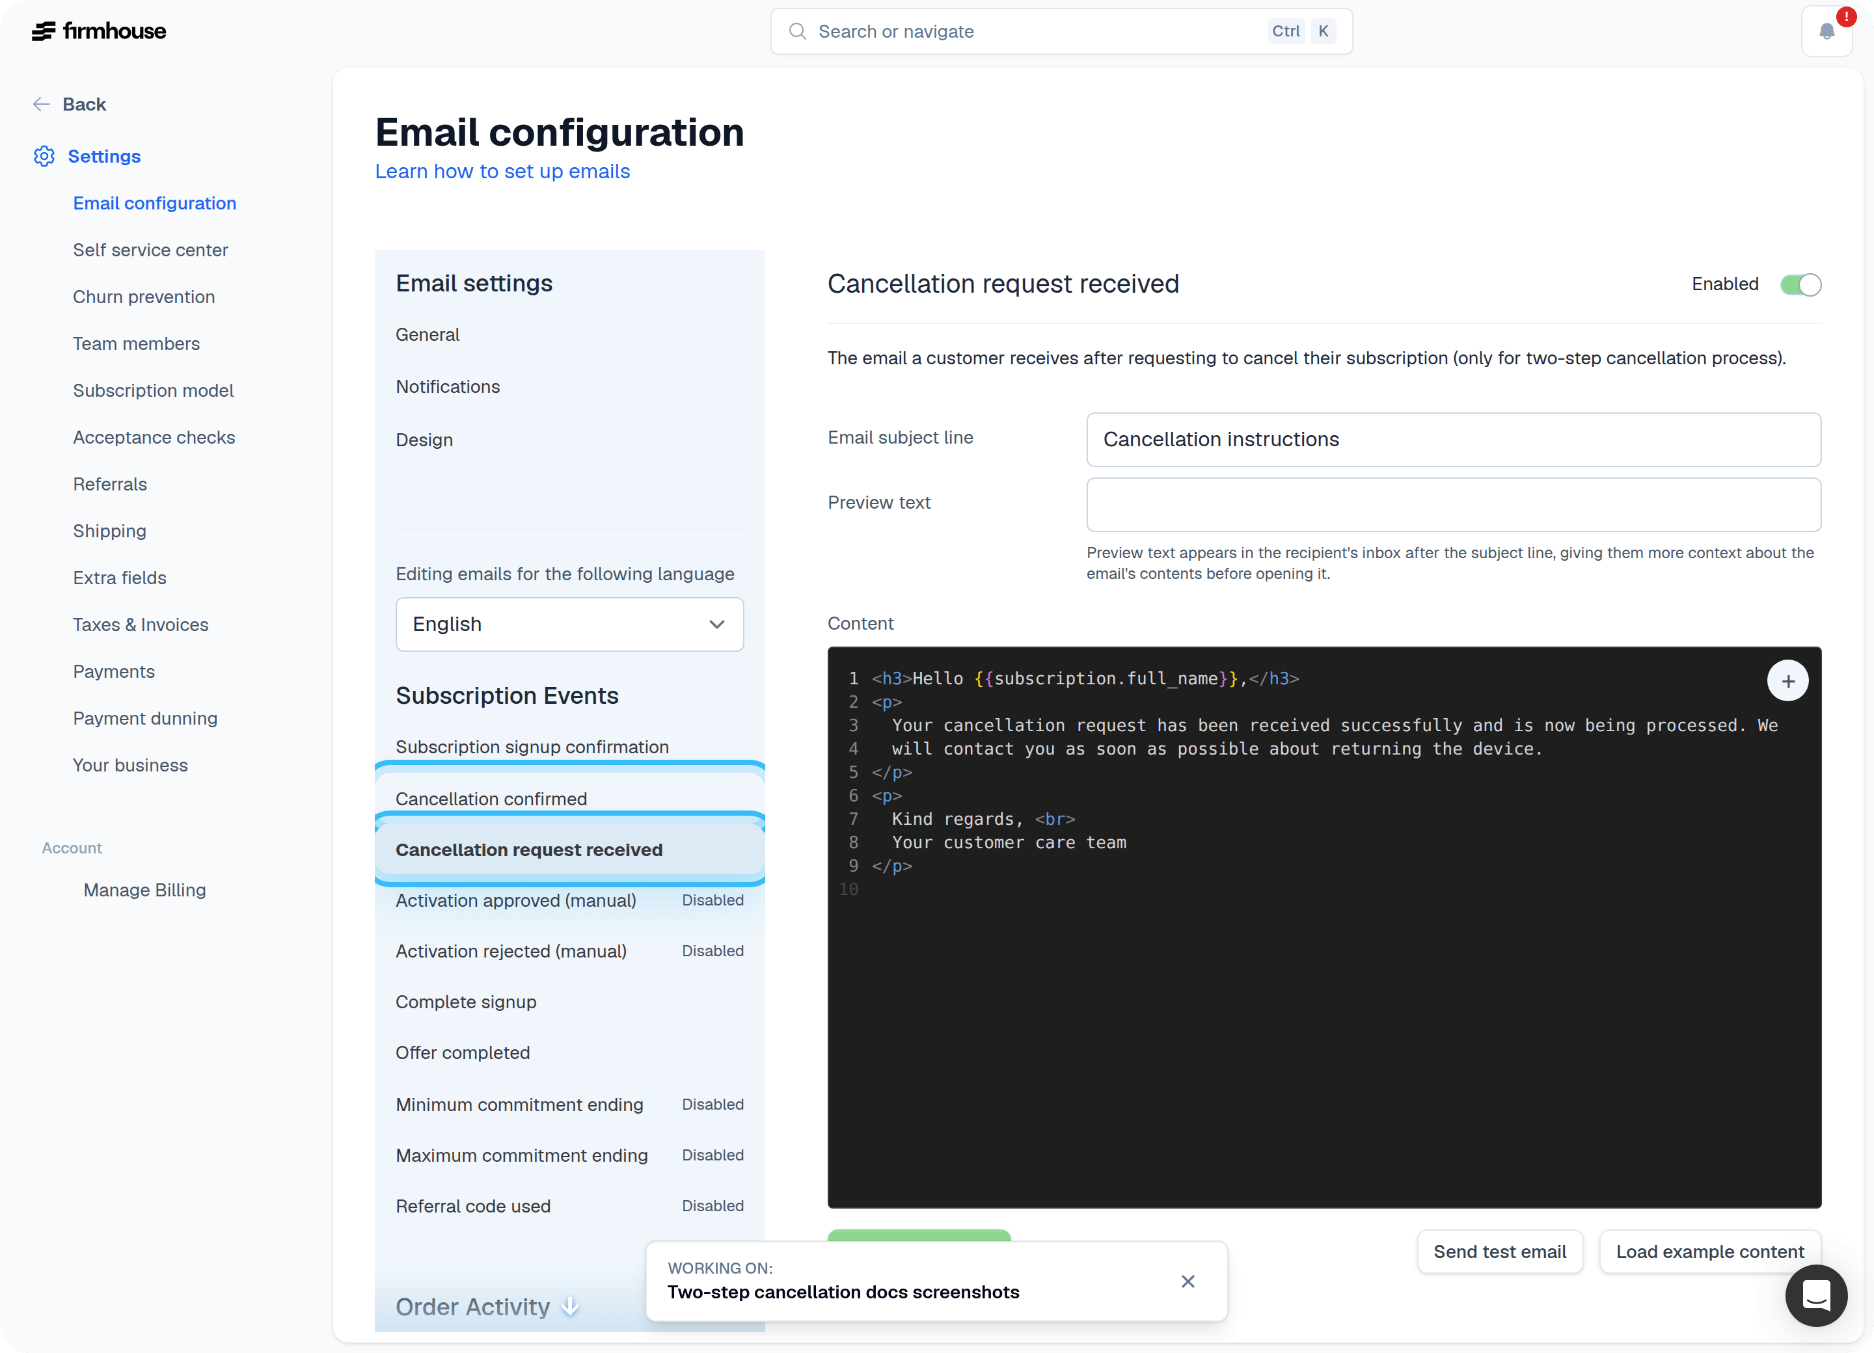Click the Settings heading link
This screenshot has width=1874, height=1353.
click(104, 156)
